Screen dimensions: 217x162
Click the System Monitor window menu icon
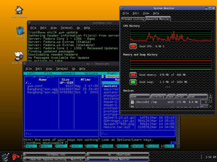[122, 8]
